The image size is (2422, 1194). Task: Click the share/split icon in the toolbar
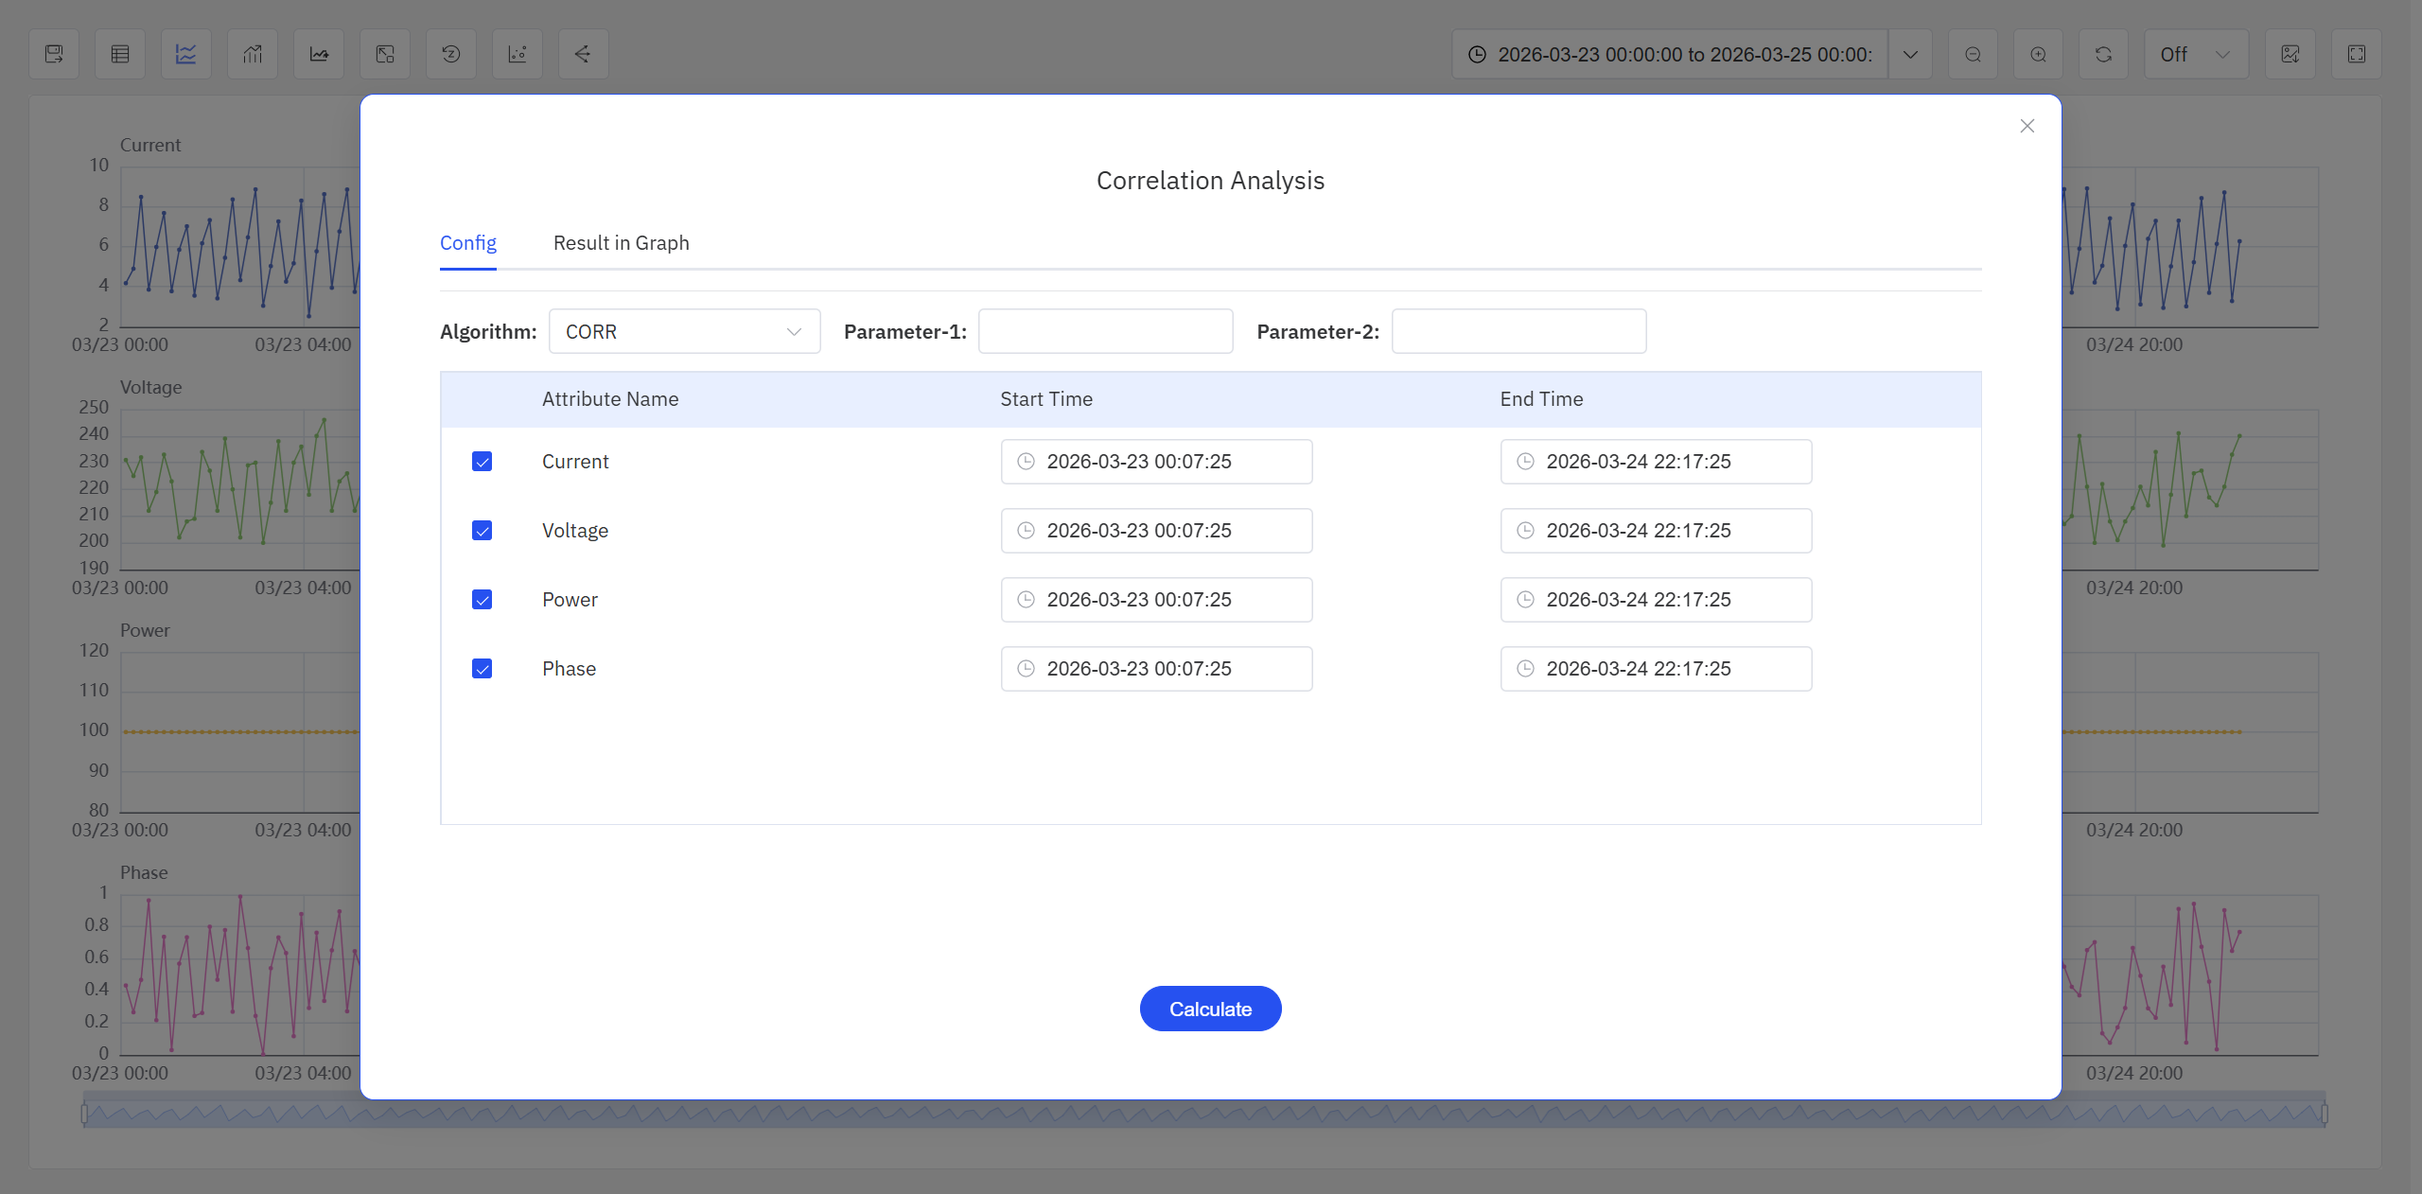(x=583, y=54)
